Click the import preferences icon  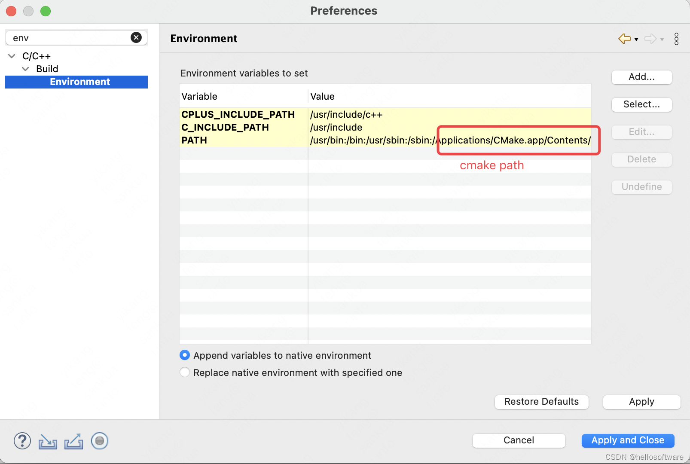48,441
